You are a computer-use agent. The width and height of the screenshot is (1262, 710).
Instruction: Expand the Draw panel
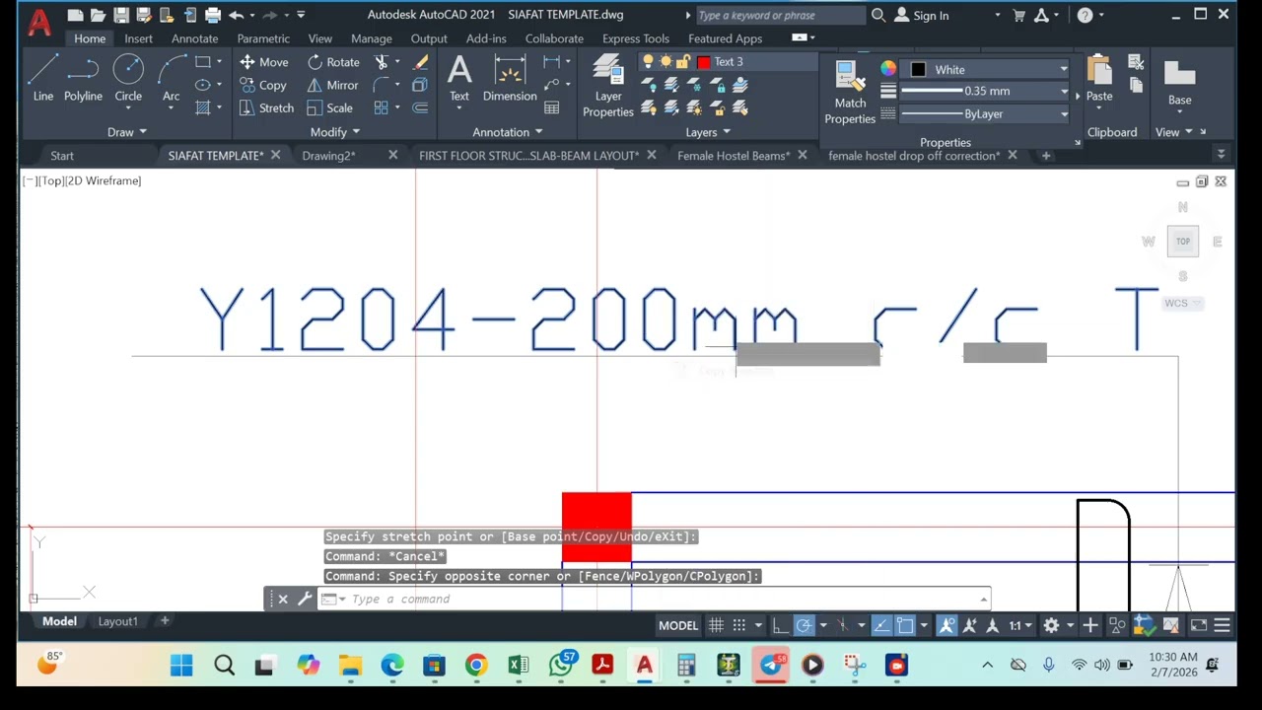[126, 132]
